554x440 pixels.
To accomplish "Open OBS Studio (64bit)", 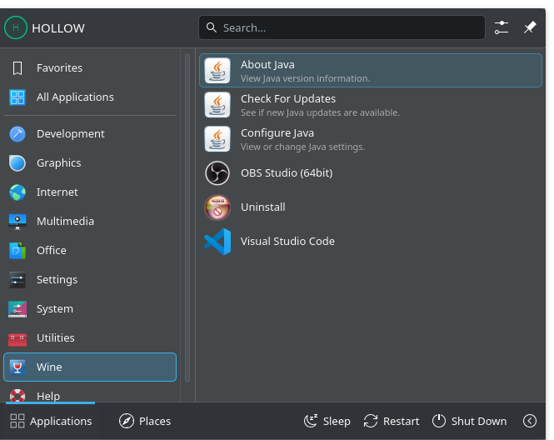I will 370,173.
